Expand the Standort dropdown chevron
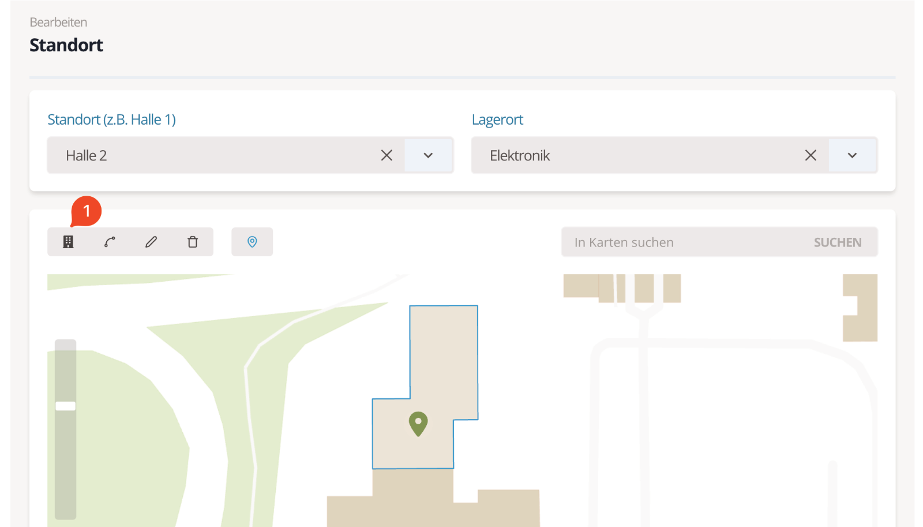Screen dimensions: 923x527 point(428,155)
